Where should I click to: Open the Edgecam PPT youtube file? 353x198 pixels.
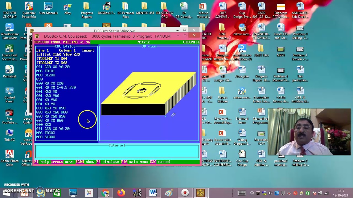click(x=281, y=10)
